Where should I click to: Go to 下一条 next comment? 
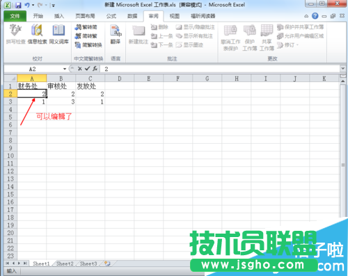161,44
